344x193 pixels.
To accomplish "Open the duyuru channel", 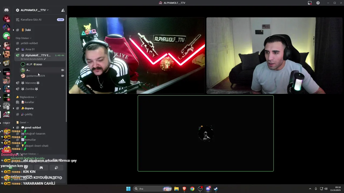I will [x=40, y=108].
